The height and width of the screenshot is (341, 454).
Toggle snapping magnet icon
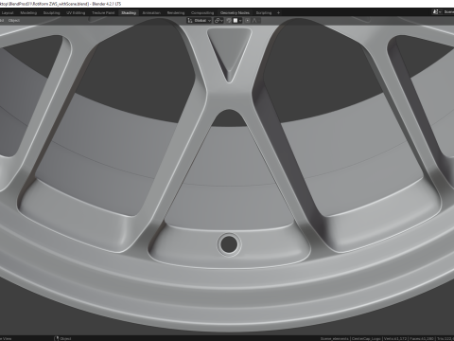coord(229,21)
